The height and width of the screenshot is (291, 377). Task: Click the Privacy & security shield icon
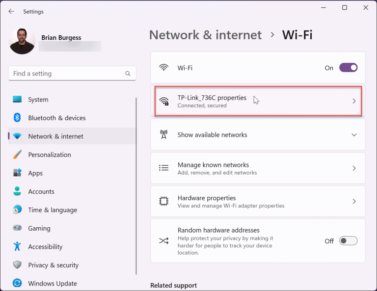(17, 265)
